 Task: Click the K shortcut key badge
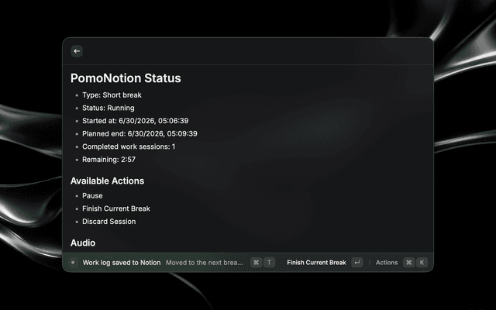(422, 263)
